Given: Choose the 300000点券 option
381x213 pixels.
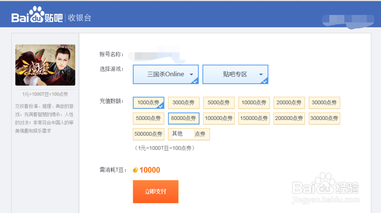Looking at the screenshot, I should [324, 118].
